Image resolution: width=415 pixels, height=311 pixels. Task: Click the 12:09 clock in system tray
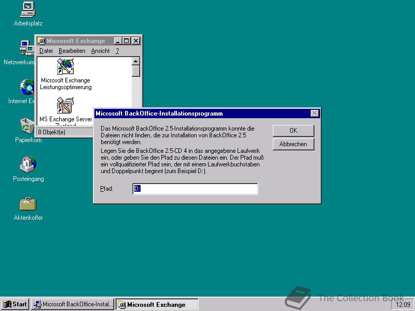[403, 305]
